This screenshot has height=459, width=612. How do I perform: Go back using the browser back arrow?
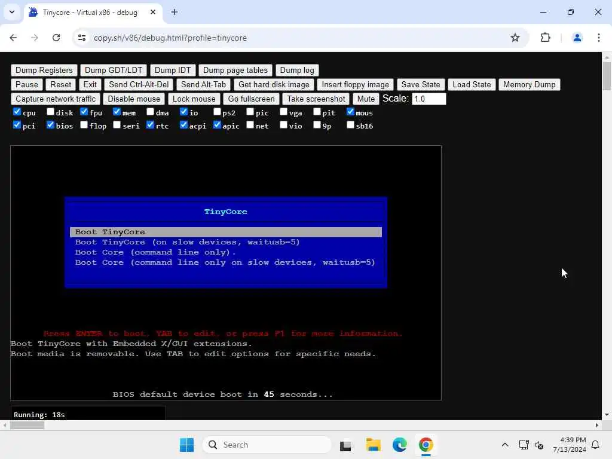click(x=13, y=38)
